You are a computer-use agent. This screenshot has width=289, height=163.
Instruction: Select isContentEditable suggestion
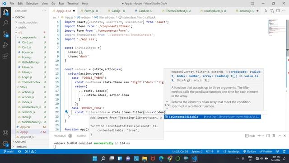coord(213,117)
